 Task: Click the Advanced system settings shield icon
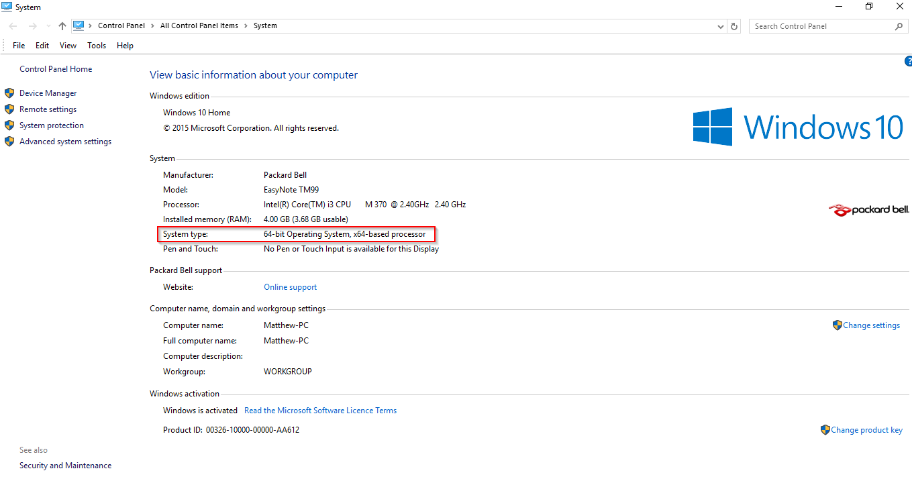tap(9, 142)
